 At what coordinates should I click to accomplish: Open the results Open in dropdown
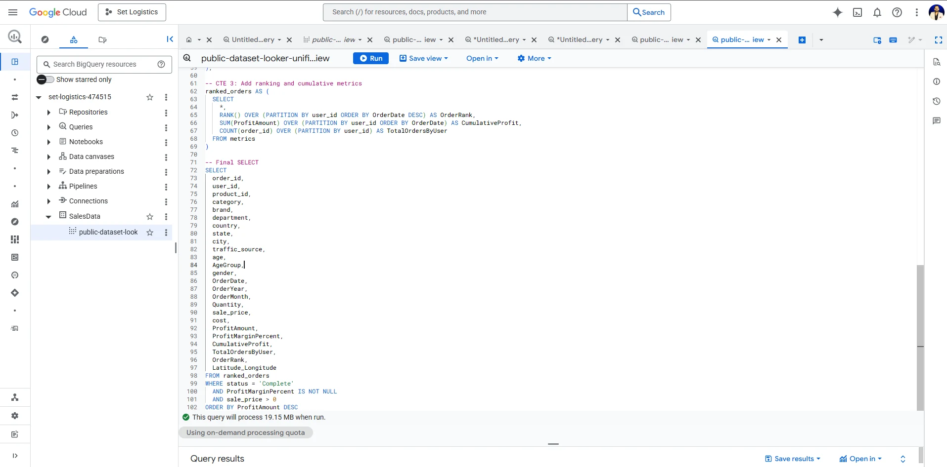coord(861,459)
